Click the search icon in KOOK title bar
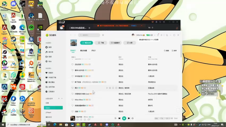 pyautogui.click(x=160, y=22)
